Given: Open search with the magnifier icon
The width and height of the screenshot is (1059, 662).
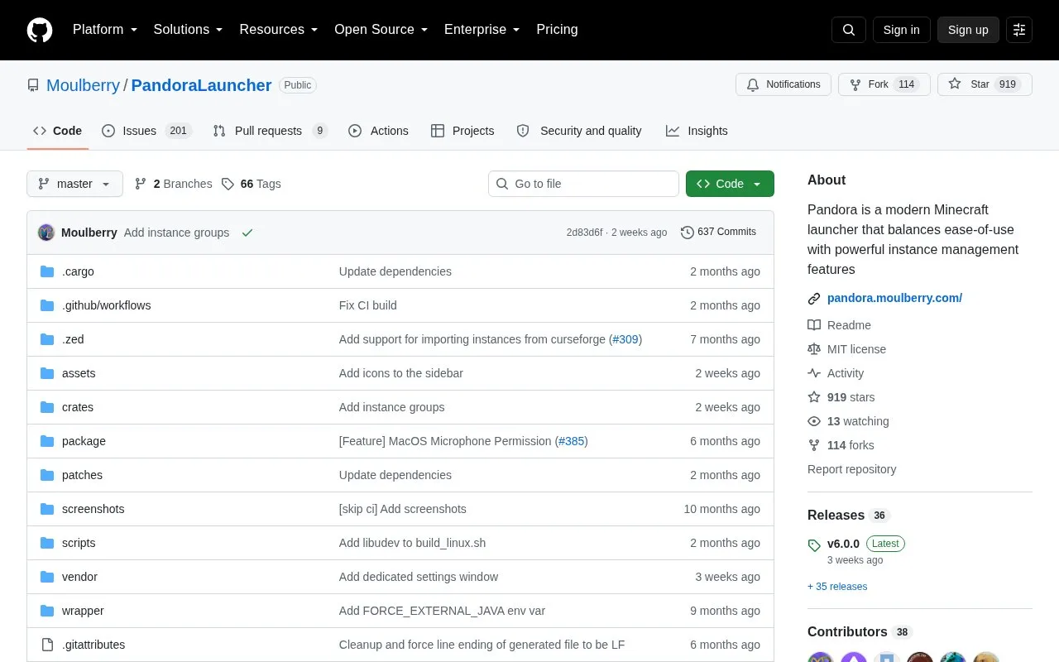Looking at the screenshot, I should click(x=849, y=30).
